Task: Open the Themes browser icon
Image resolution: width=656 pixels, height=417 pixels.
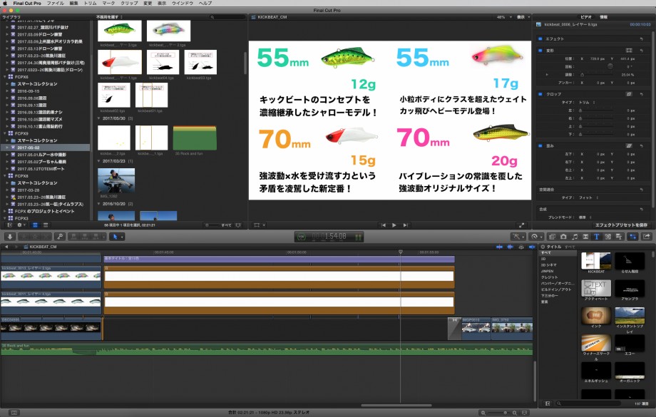Action: pos(619,237)
